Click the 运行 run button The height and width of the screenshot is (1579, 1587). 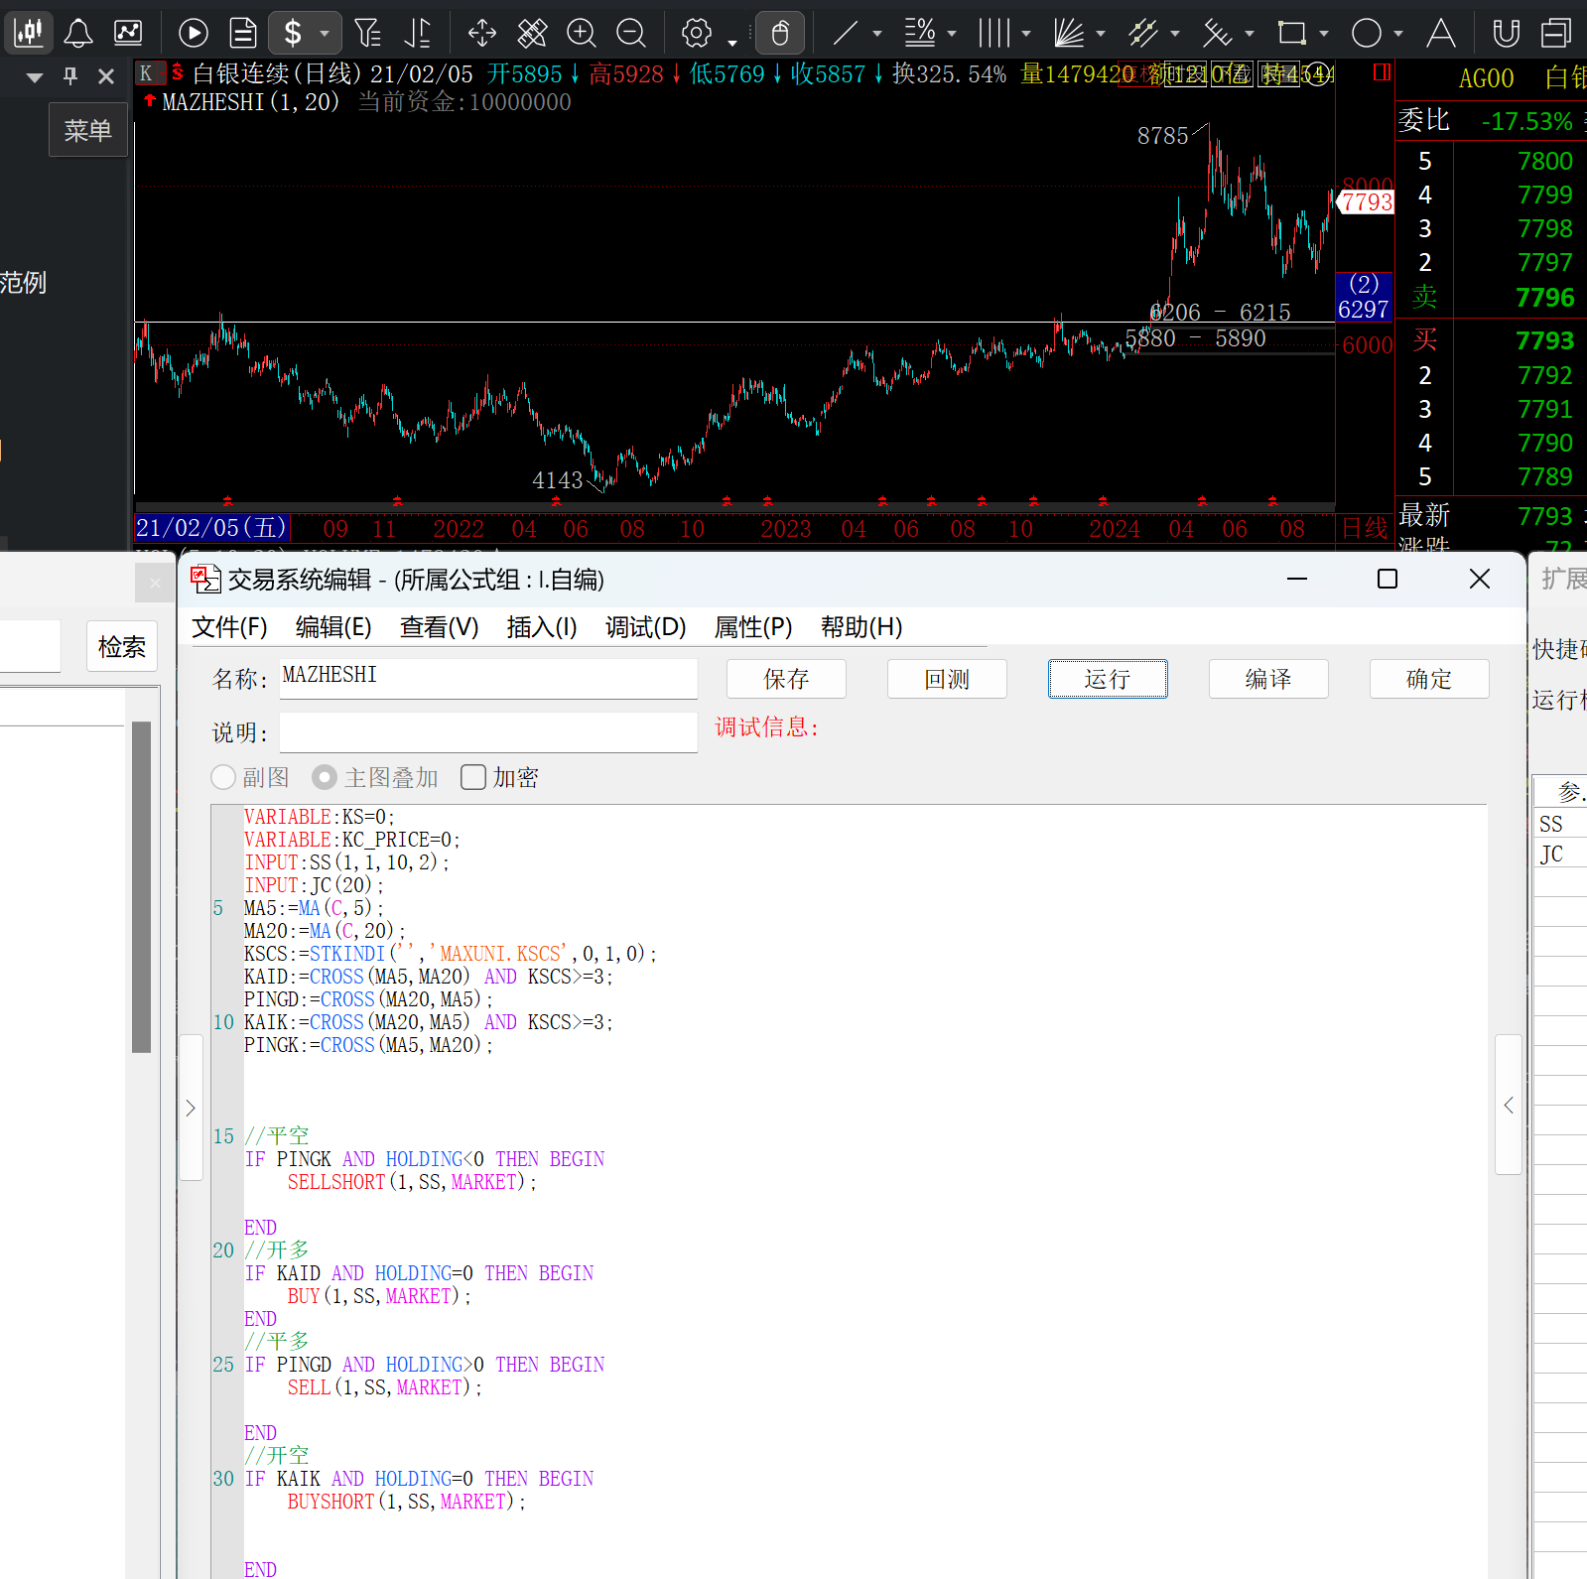point(1108,679)
